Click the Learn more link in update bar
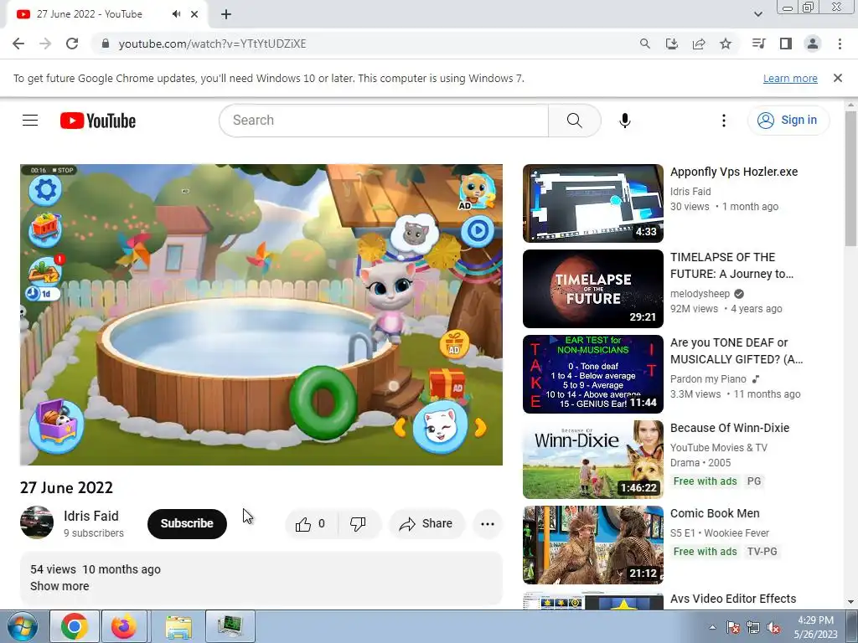Screen dimensions: 858x643 tap(790, 78)
